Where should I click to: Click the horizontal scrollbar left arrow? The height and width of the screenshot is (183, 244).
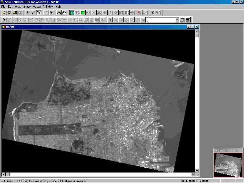click(x=4, y=174)
